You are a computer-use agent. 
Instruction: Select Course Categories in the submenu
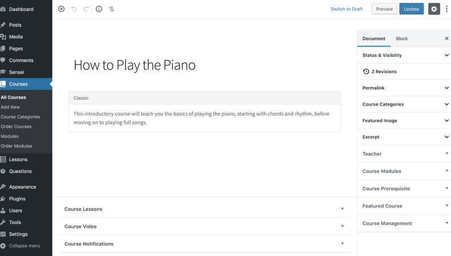(x=20, y=117)
